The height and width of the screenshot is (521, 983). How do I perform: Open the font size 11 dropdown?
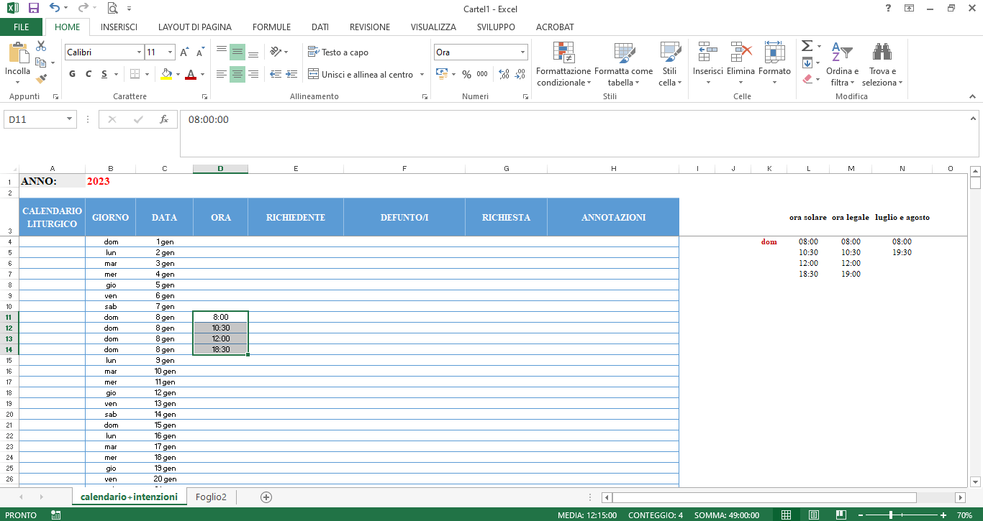(171, 52)
